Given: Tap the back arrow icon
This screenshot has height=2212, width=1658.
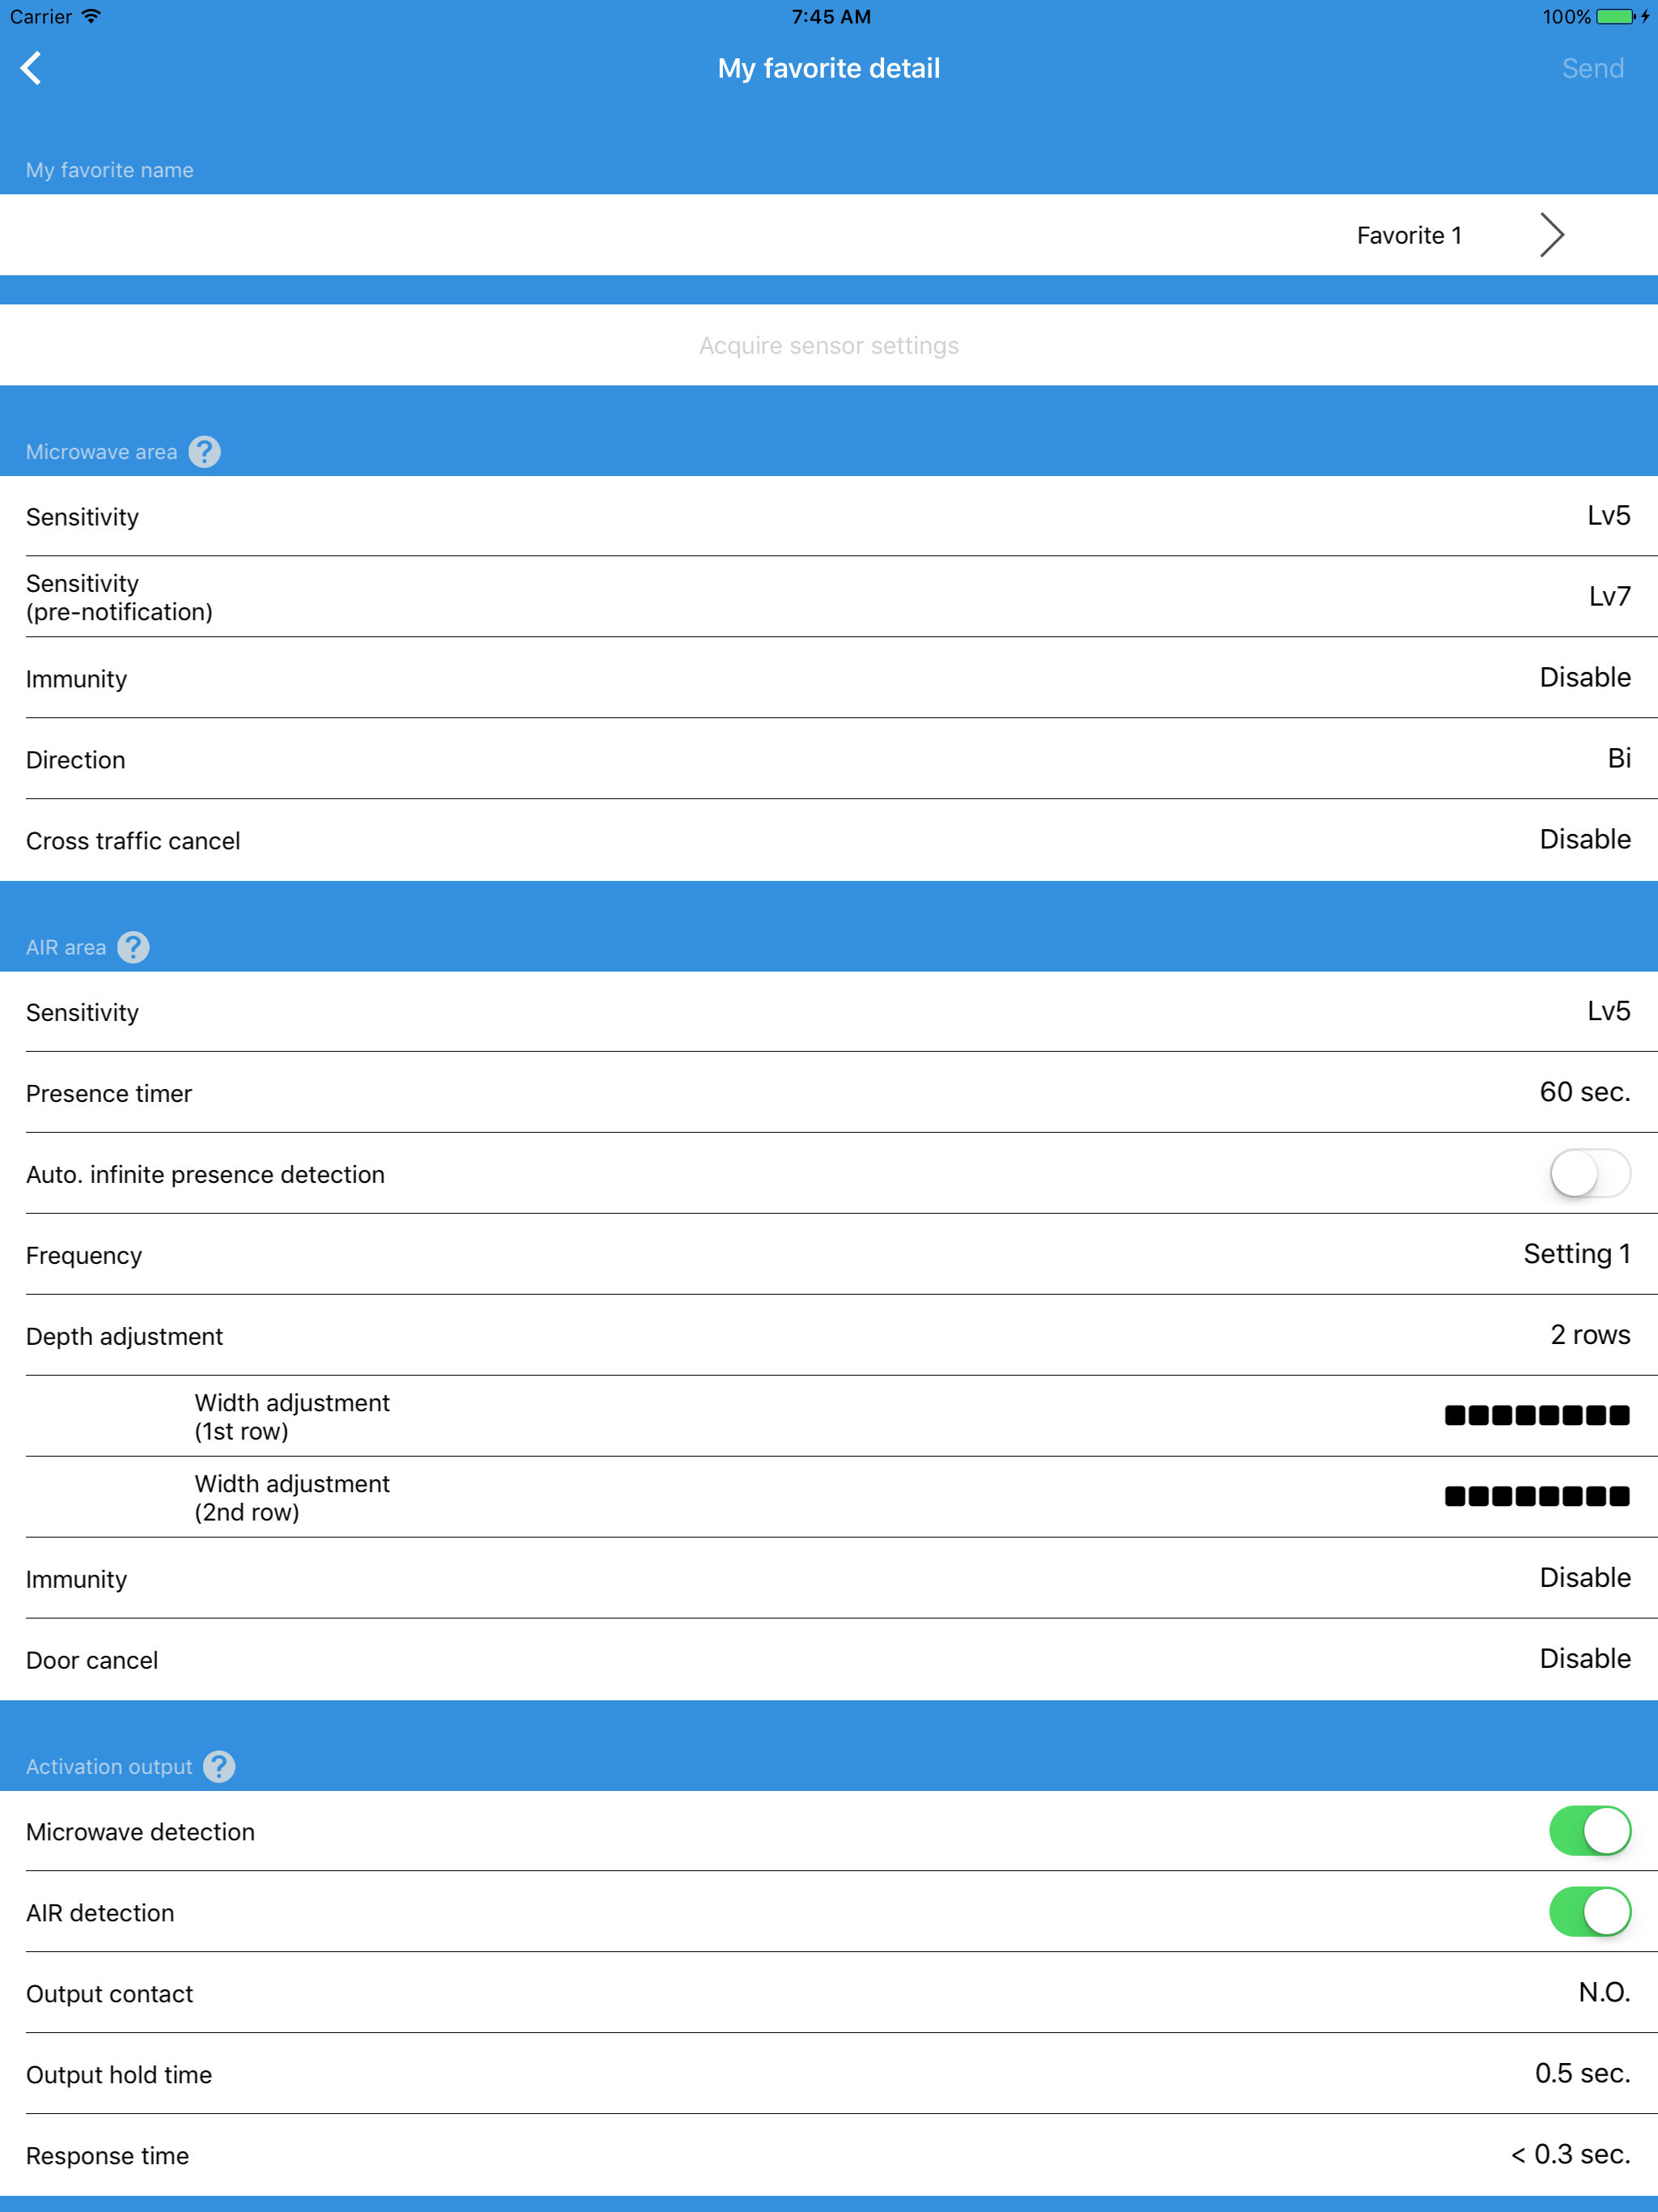Looking at the screenshot, I should [x=31, y=68].
